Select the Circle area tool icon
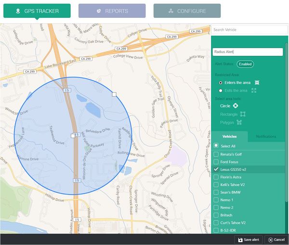289x245 pixels. (x=236, y=105)
